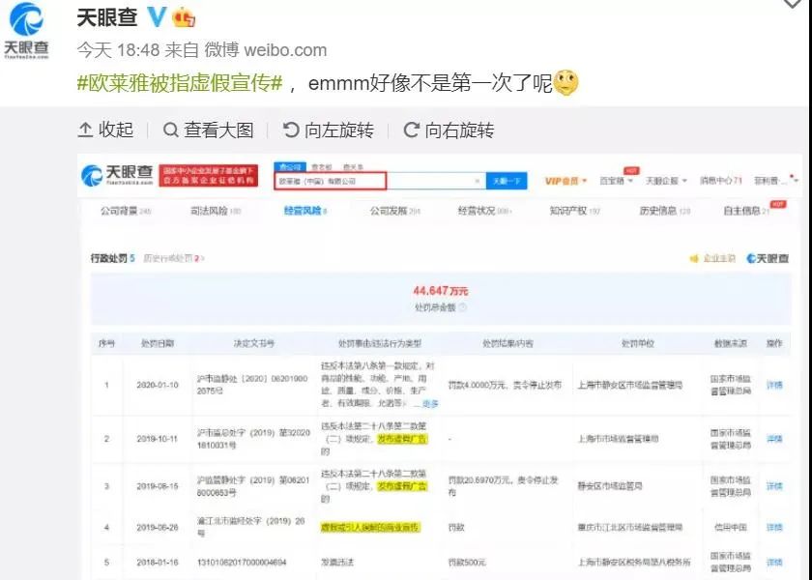Switch to the 历史信息 tab
The height and width of the screenshot is (580, 812).
tap(665, 211)
